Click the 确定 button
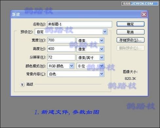160x128 pixels. click(x=130, y=24)
